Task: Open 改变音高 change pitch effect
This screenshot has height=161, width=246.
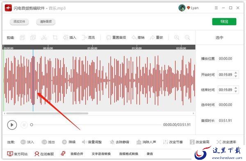Action: click(200, 142)
